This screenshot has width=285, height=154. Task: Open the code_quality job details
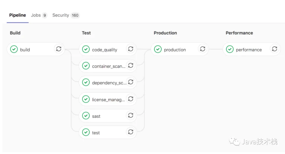(105, 50)
